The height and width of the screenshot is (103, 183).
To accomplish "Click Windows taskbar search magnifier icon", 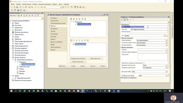I will (16, 91).
